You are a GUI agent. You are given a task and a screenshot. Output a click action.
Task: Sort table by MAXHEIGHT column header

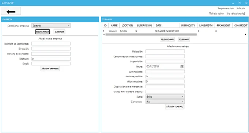click(223, 26)
